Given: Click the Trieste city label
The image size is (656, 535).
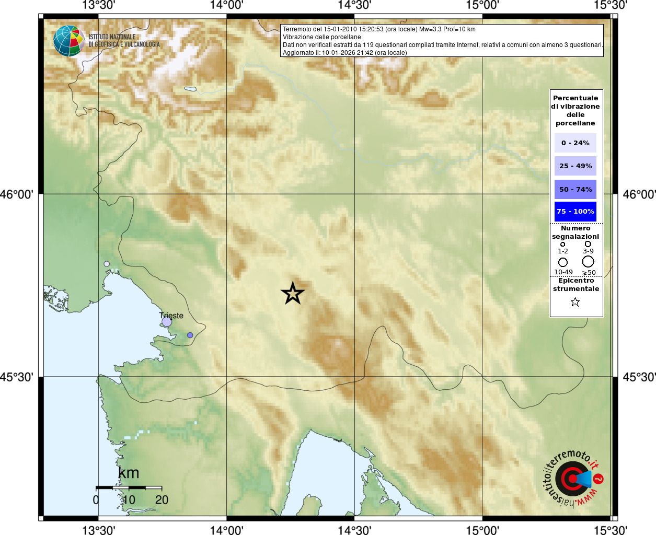Looking at the screenshot, I should pos(171,316).
